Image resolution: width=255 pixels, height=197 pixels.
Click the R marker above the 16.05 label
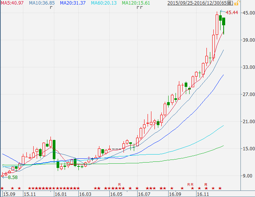click(x=119, y=184)
